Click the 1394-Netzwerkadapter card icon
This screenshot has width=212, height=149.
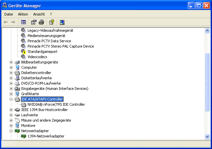(x=24, y=136)
